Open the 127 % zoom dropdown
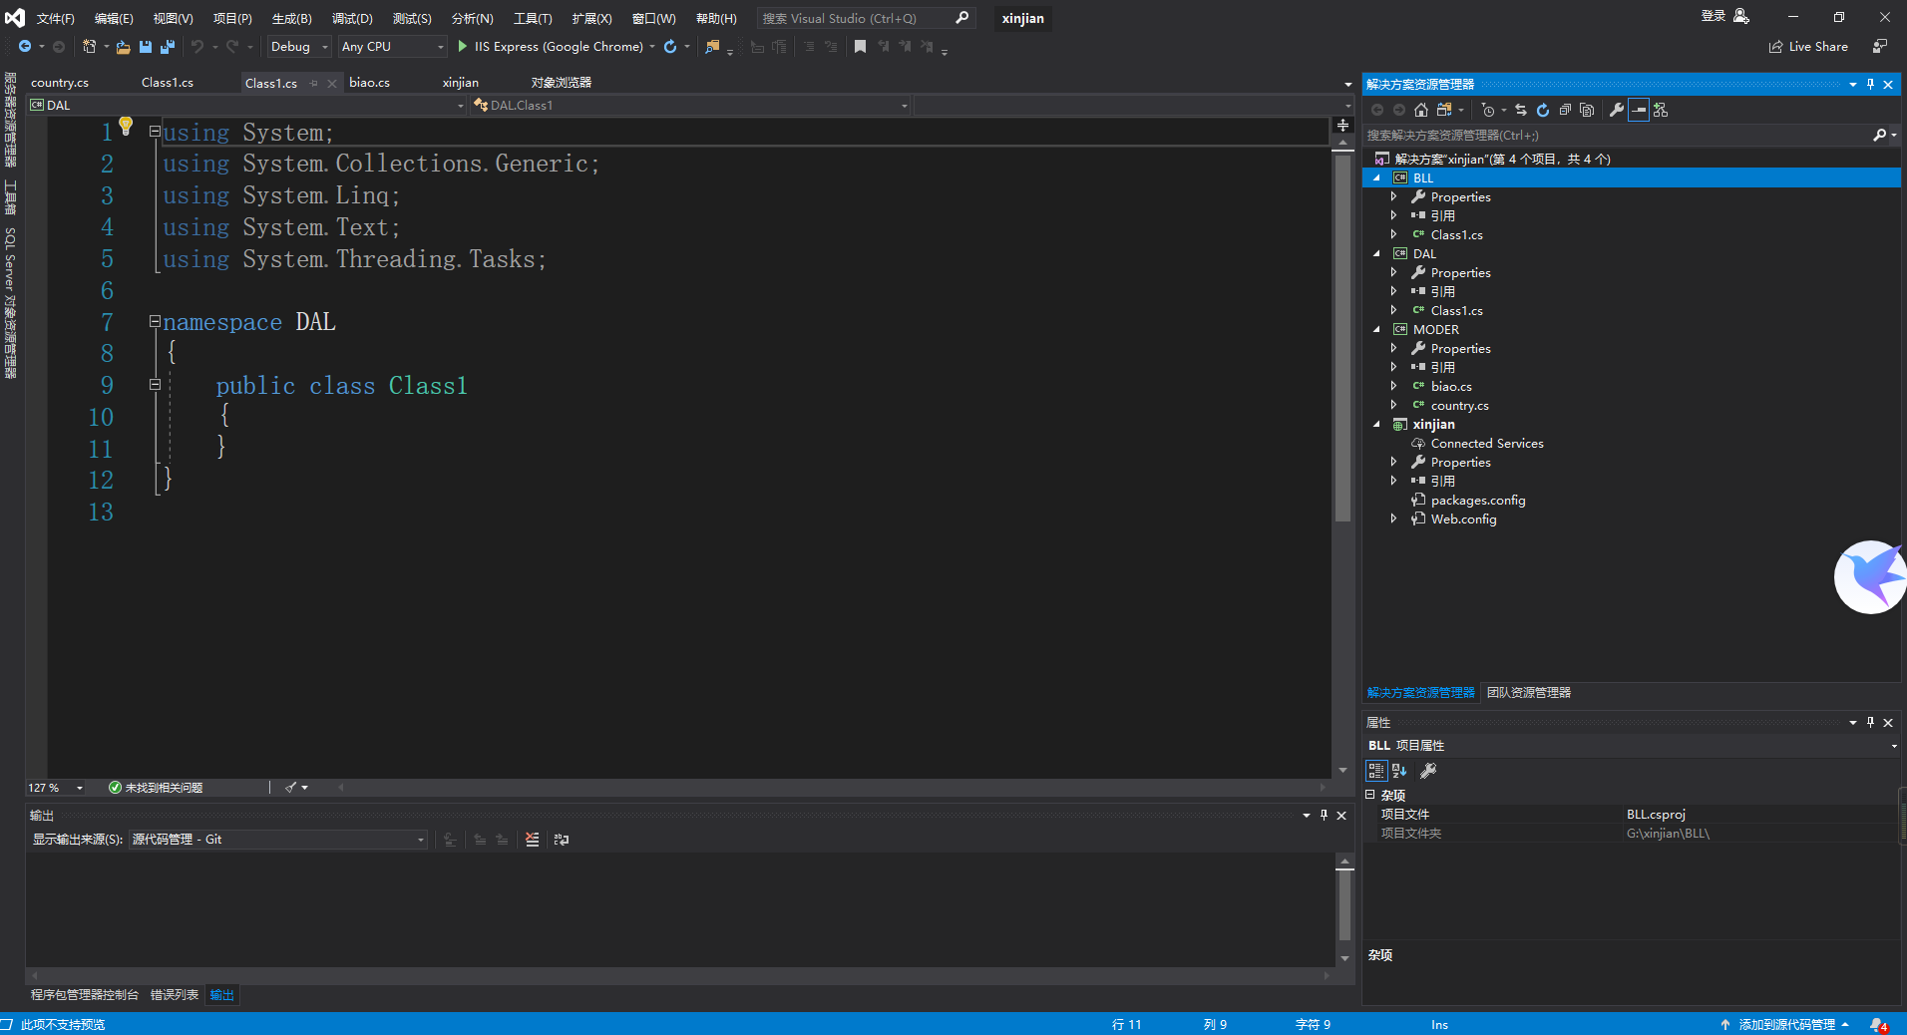The width and height of the screenshot is (1907, 1035). pyautogui.click(x=80, y=788)
